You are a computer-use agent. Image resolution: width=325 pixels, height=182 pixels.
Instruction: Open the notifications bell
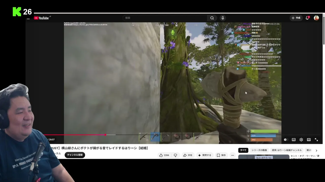point(307,18)
